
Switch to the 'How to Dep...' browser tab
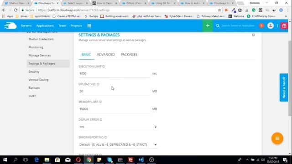coord(104,3)
